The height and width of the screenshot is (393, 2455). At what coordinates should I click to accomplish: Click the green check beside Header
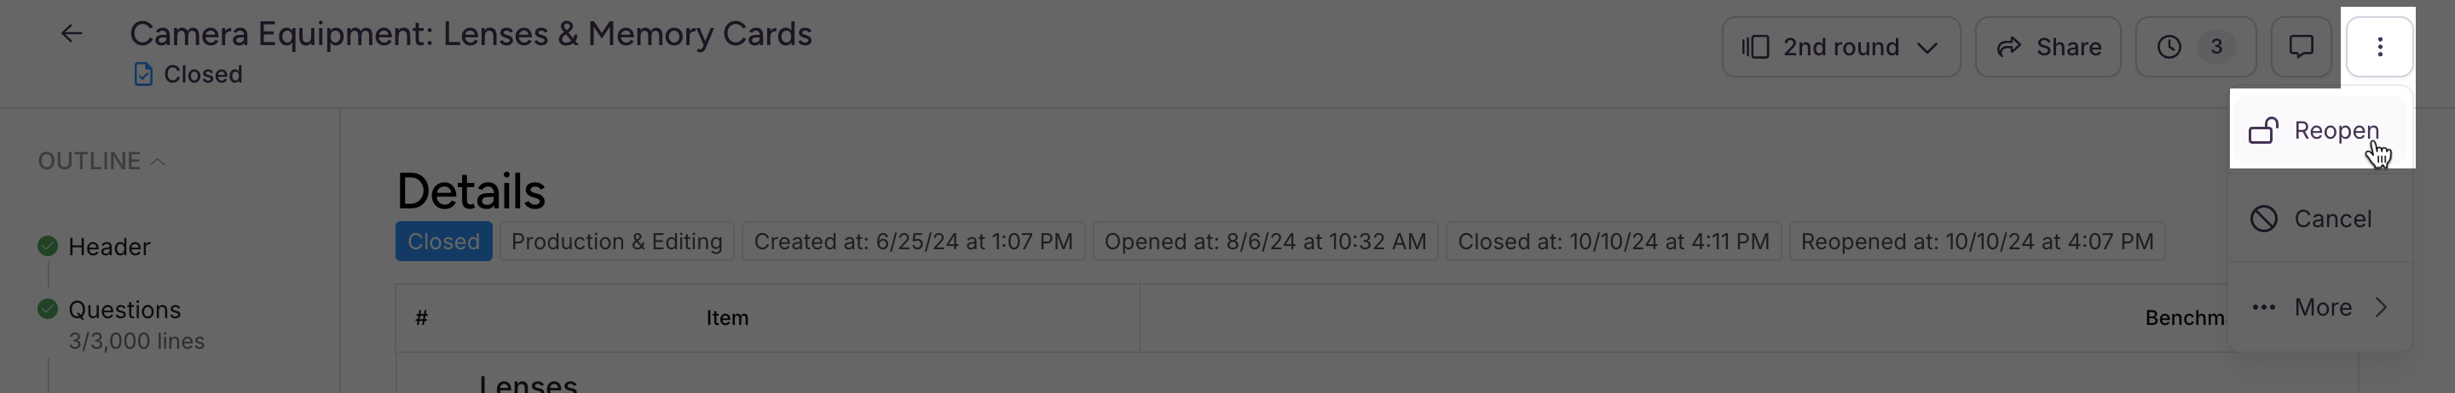coord(48,247)
